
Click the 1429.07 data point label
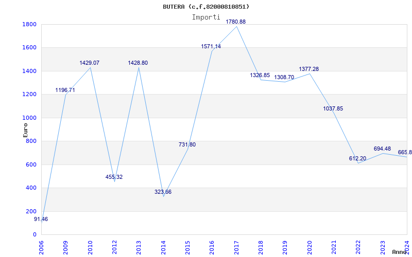coord(89,63)
